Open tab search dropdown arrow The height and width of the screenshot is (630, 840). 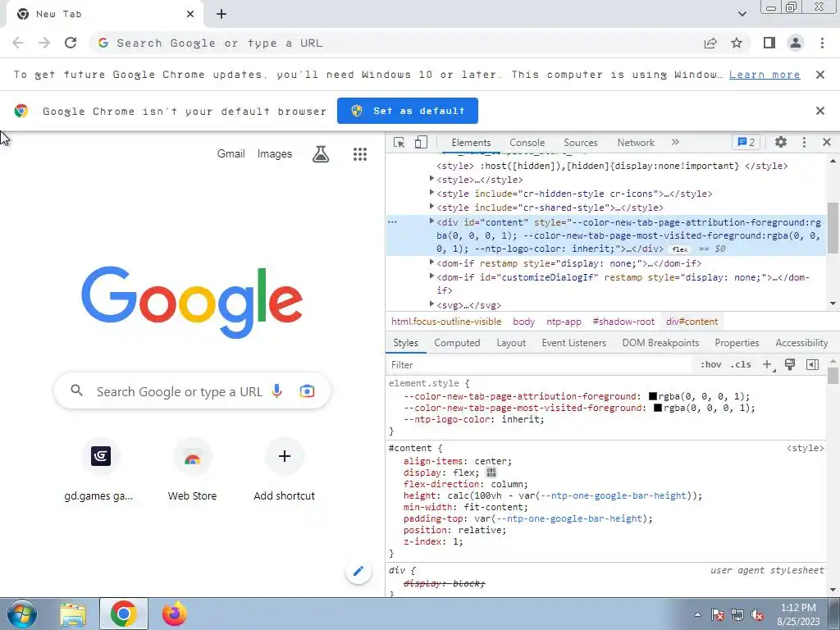pos(742,14)
